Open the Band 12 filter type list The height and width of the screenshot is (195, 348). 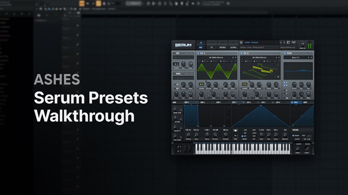coord(296,57)
